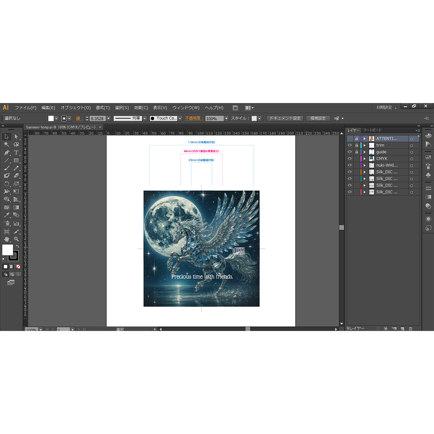434x434 pixels.
Task: Select the Type tool
Action: [x=16, y=153]
